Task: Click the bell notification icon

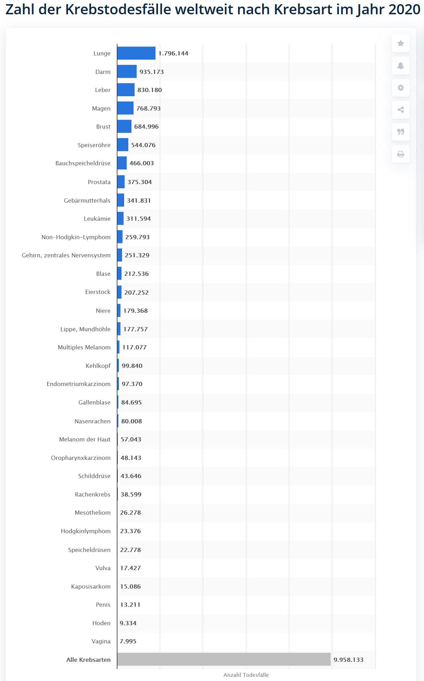Action: pos(401,66)
